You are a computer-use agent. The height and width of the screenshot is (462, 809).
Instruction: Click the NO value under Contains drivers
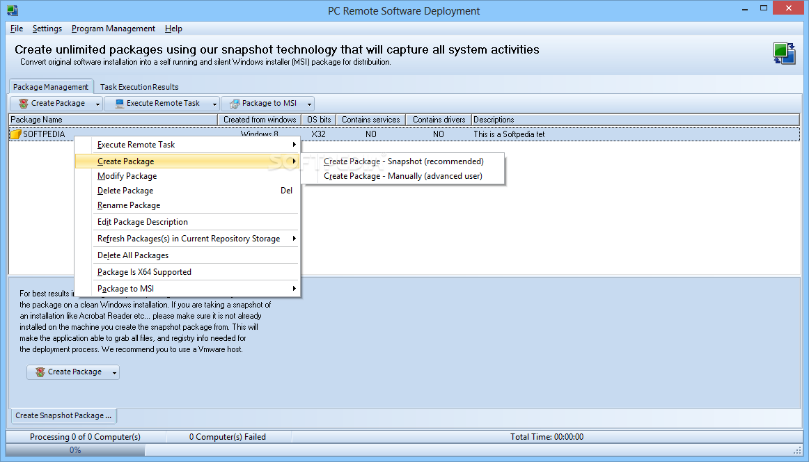point(439,134)
